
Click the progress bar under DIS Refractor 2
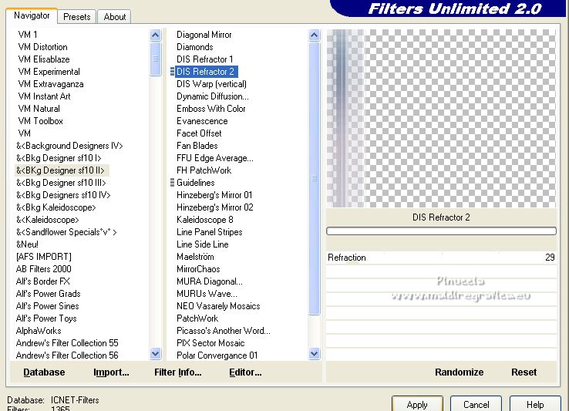pyautogui.click(x=441, y=231)
